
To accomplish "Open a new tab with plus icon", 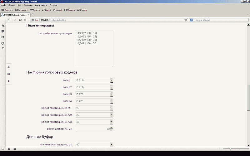I will (x=33, y=15).
